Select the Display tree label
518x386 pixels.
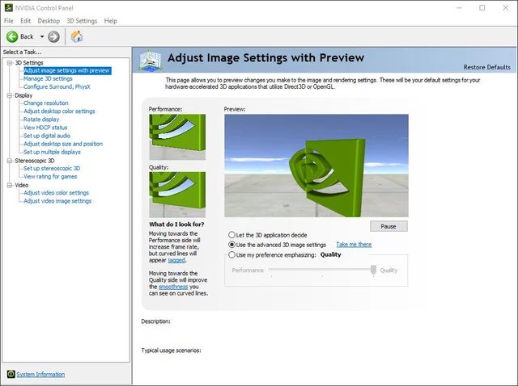[23, 95]
